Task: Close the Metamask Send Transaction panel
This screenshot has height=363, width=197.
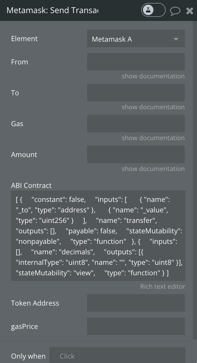Action: (x=190, y=11)
